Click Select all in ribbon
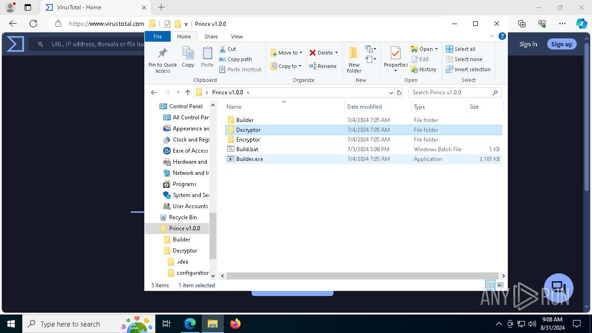 [461, 49]
